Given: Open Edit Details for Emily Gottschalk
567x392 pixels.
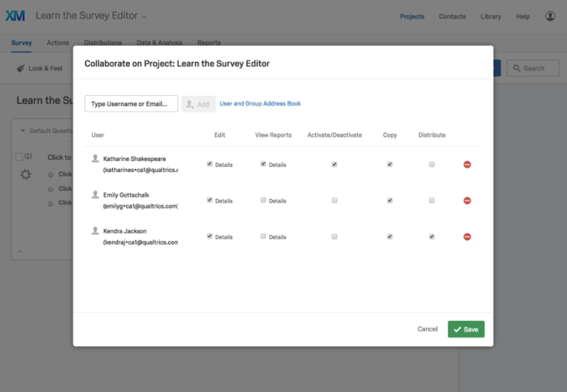Looking at the screenshot, I should point(224,201).
